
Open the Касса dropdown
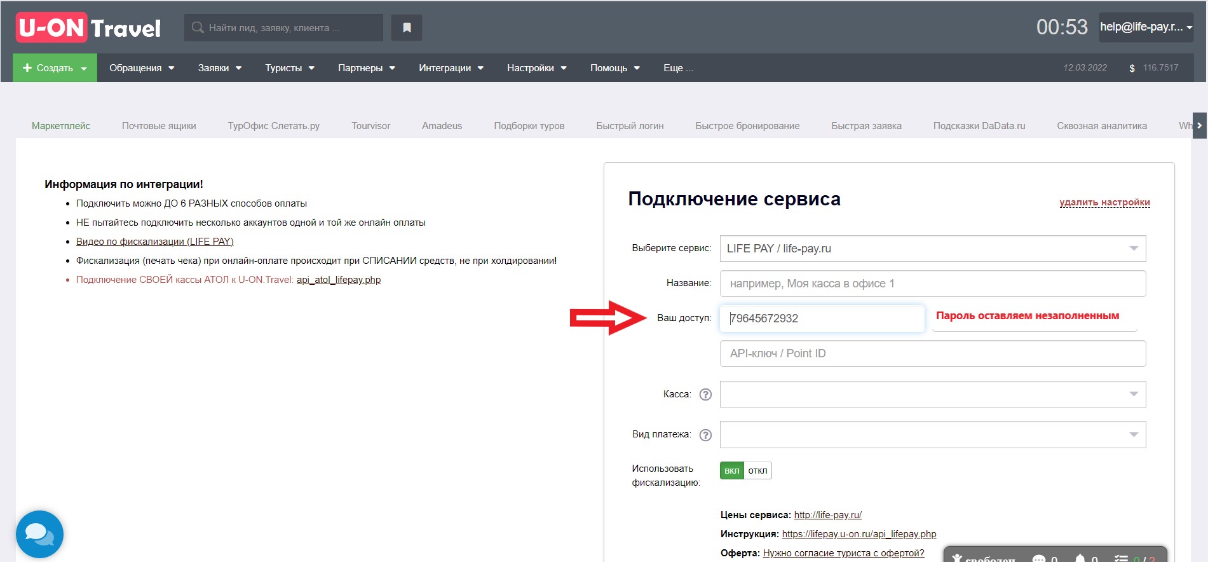pyautogui.click(x=933, y=394)
